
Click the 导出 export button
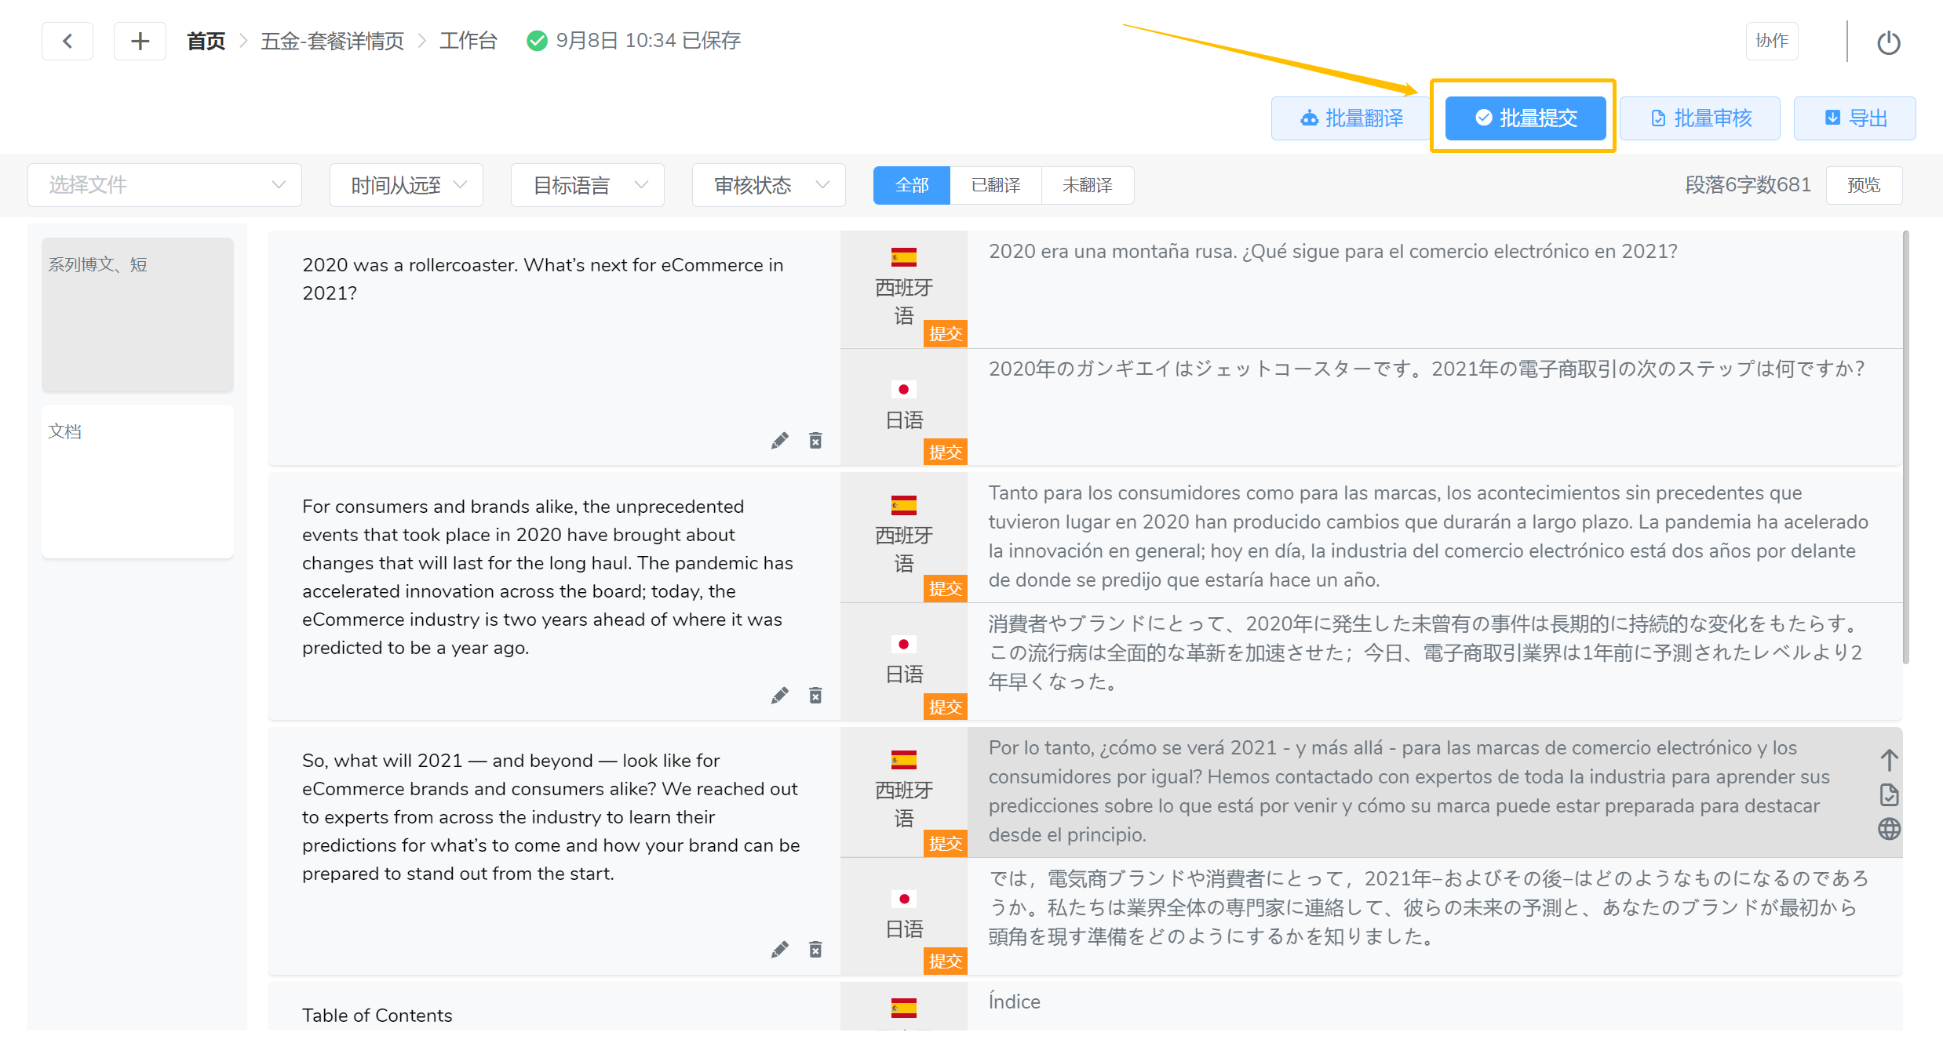1855,118
